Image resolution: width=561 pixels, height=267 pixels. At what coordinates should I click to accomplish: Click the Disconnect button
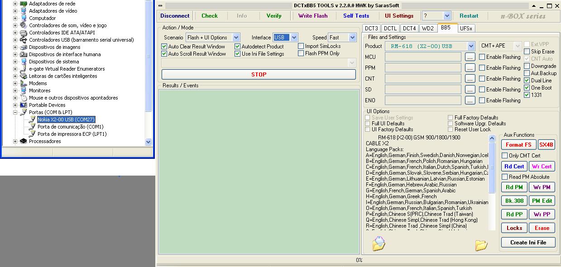[x=175, y=16]
